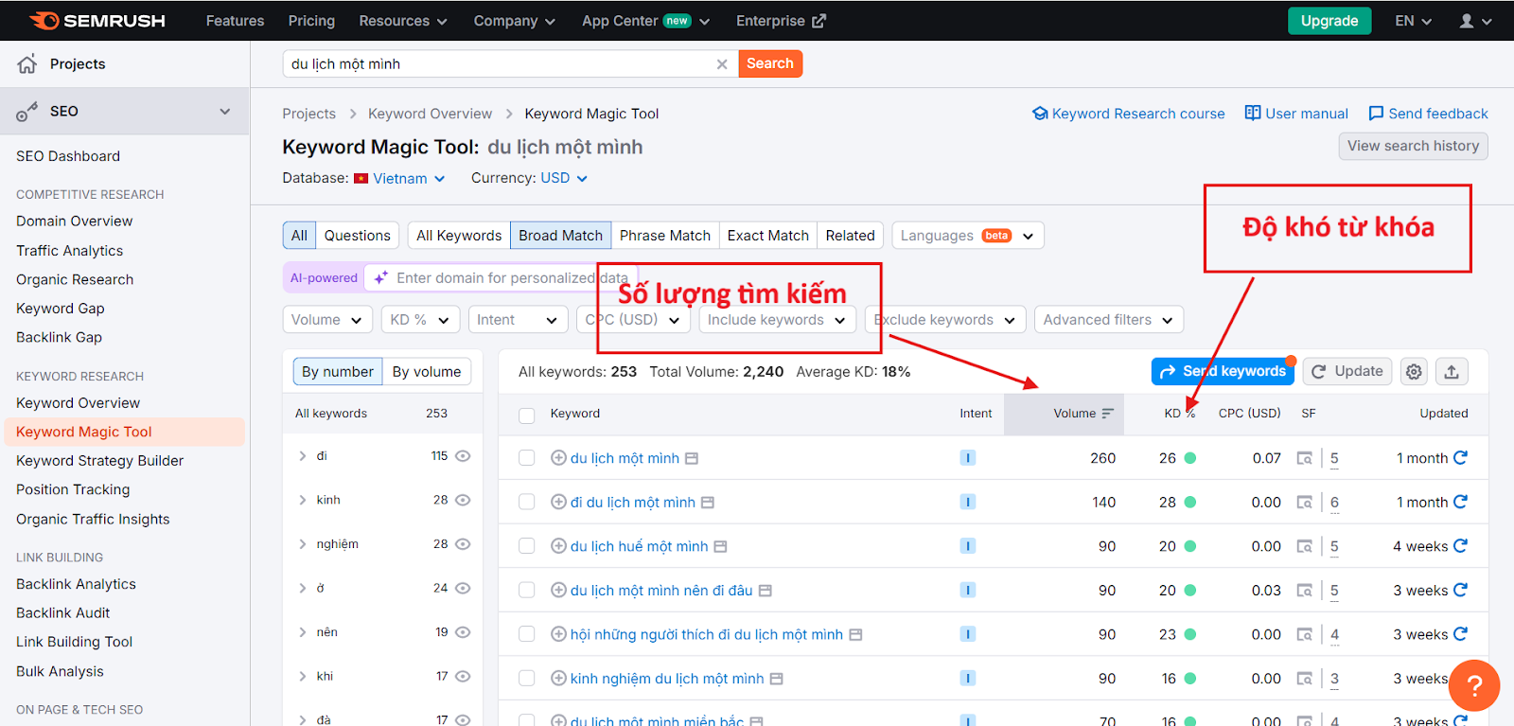View SERP icon for 'đi du lịch một mình'
Screen dimensions: 1514x726
pos(1304,503)
